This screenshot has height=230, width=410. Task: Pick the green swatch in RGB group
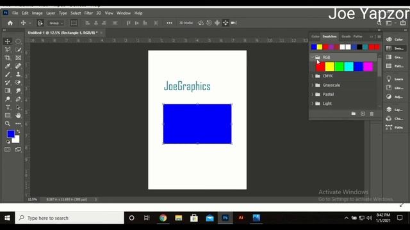tap(339, 66)
